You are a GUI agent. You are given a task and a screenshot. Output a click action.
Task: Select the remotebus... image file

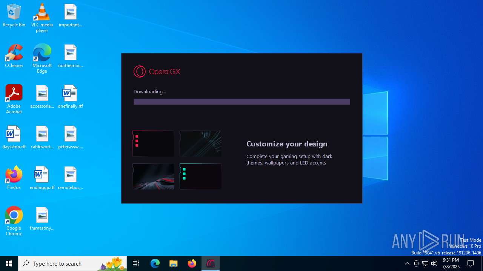pyautogui.click(x=71, y=178)
